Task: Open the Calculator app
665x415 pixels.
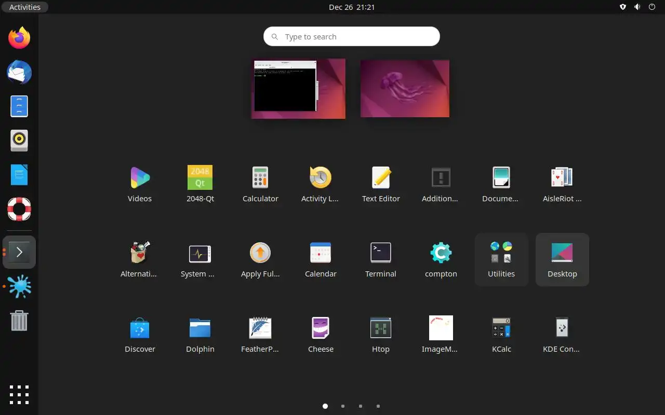Action: (x=260, y=184)
